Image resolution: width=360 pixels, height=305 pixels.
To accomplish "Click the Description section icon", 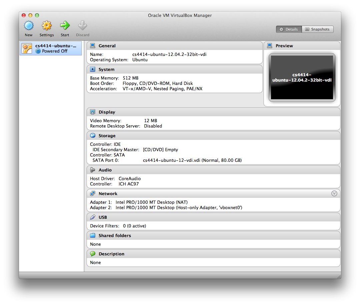I will [x=92, y=254].
